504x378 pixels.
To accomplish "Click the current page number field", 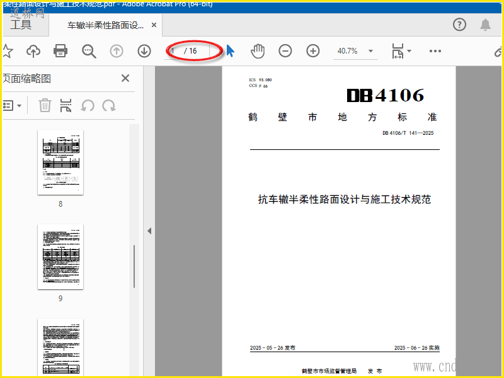I will 174,51.
